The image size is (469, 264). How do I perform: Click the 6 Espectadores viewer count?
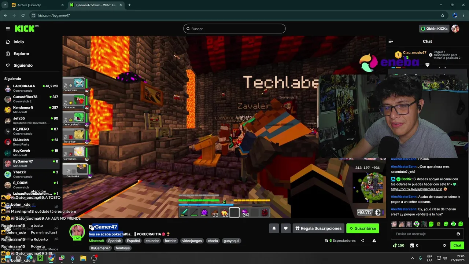point(340,241)
